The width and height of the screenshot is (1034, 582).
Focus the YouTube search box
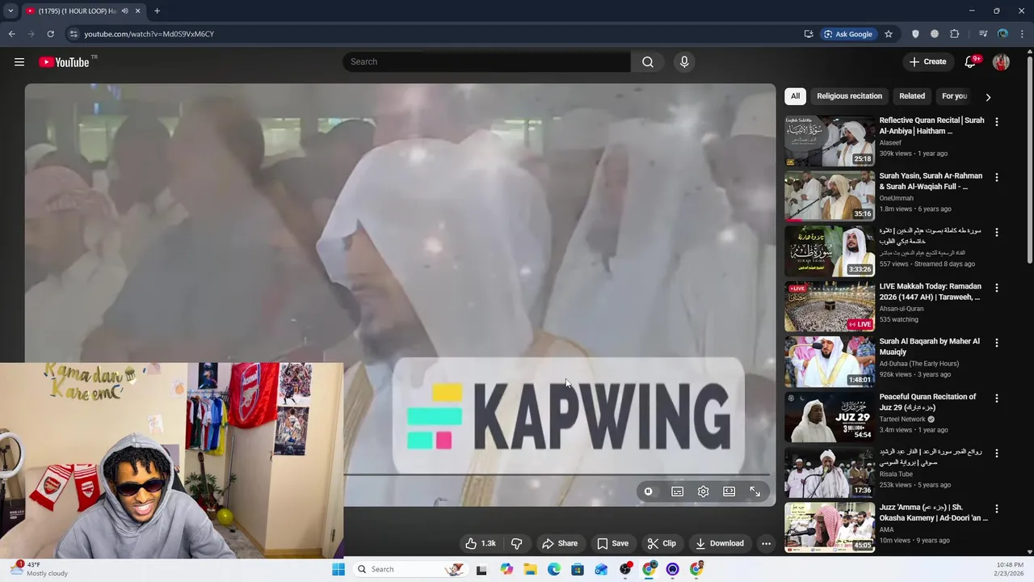tap(487, 62)
